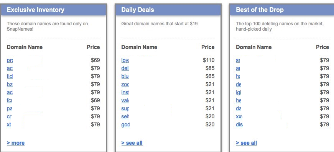Select the 'igi' domain name link
This screenshot has height=152, width=334.
239,93
